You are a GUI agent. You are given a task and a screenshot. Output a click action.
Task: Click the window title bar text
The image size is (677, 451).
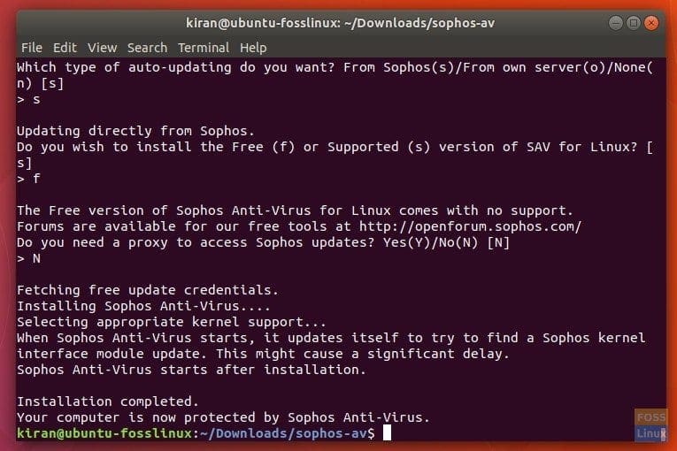(x=340, y=23)
